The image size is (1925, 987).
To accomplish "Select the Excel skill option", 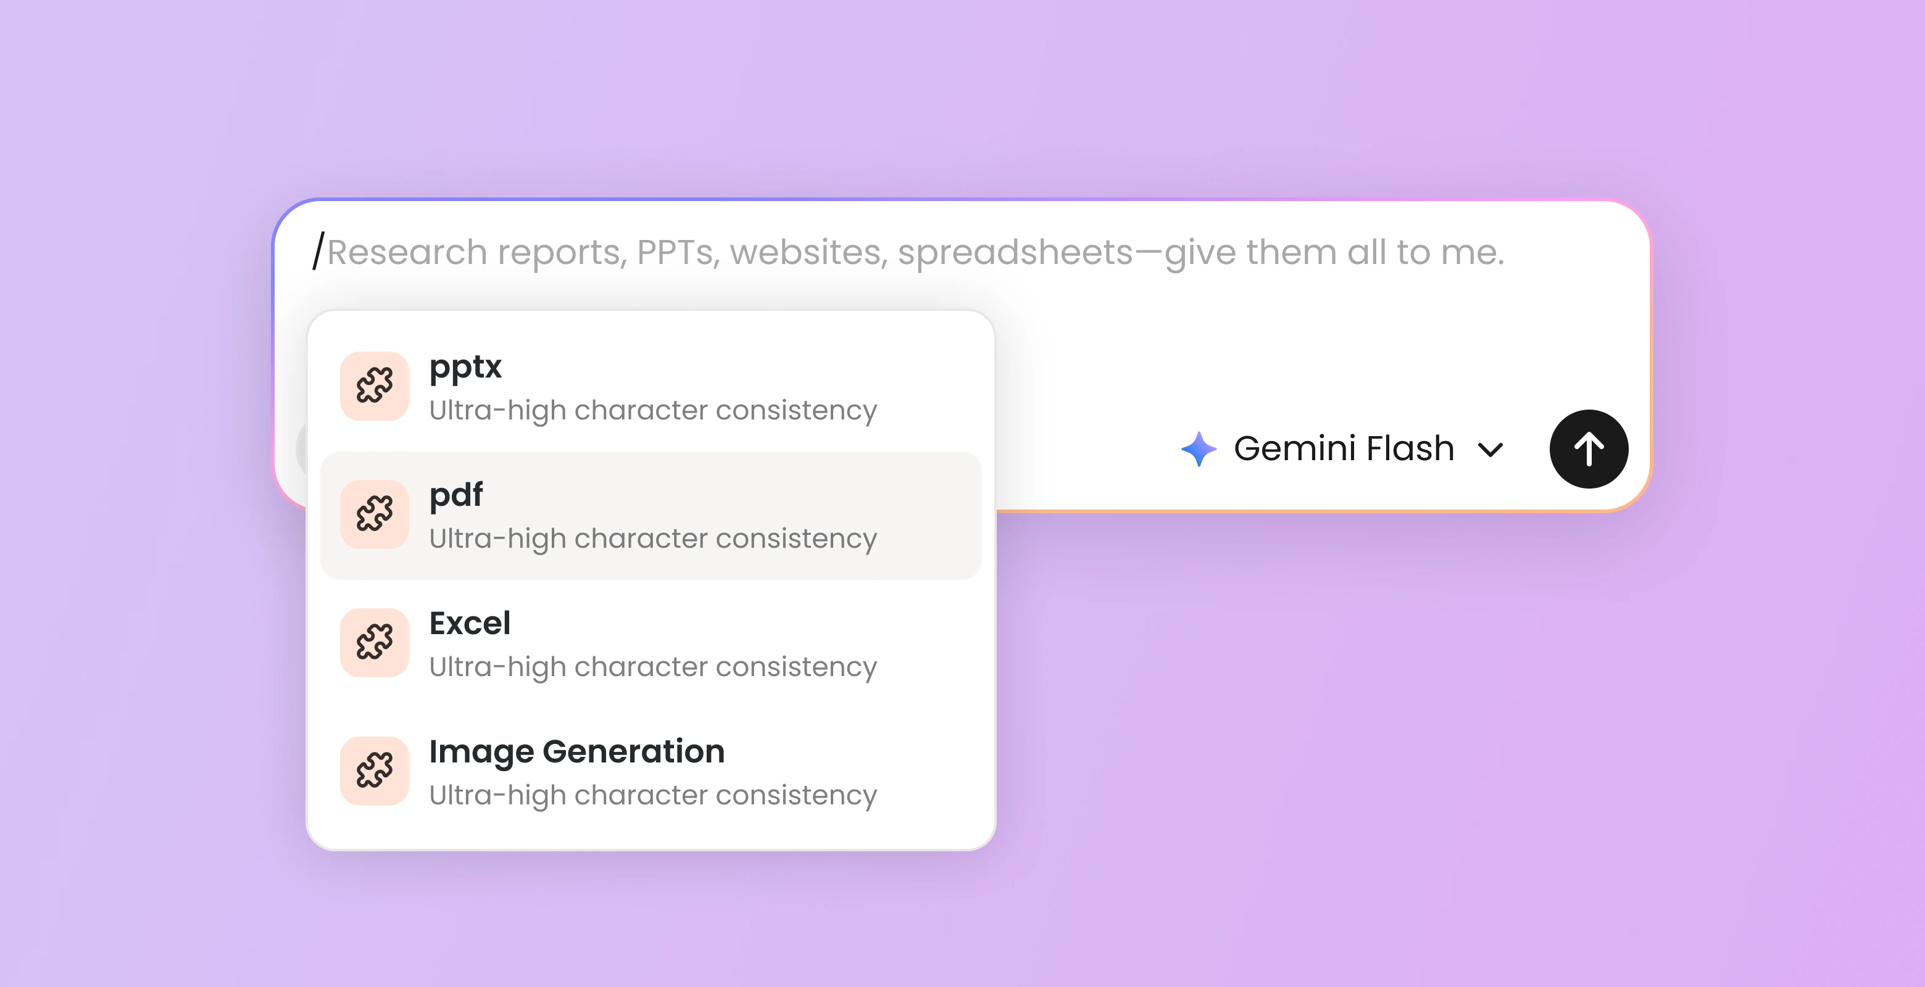I will (x=650, y=643).
